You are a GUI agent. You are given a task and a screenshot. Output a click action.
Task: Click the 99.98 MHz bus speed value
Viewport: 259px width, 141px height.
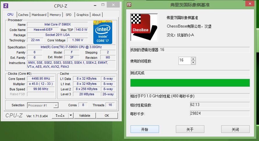[41, 89]
